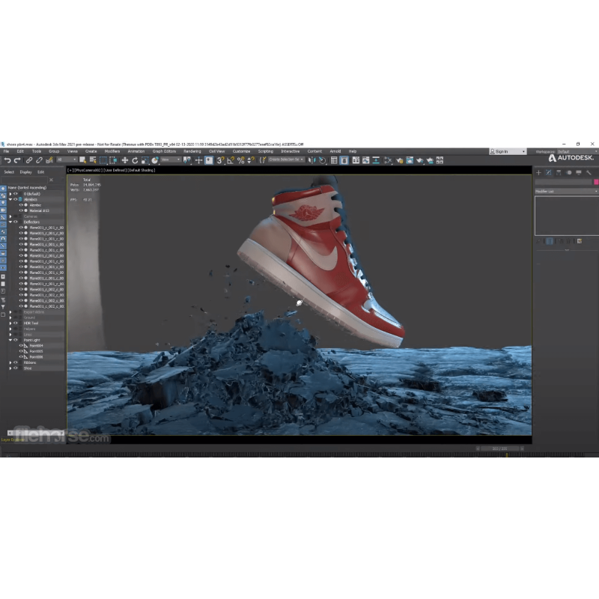Screen dimensions: 599x599
Task: Collapse the Deflectors layer group
Action: pyautogui.click(x=10, y=222)
